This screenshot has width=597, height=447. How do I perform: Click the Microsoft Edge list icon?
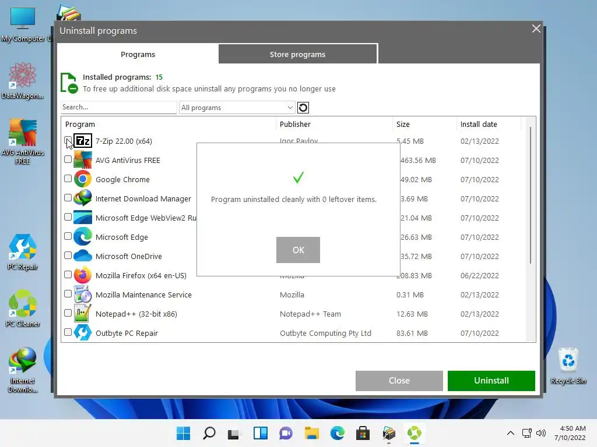tap(83, 237)
